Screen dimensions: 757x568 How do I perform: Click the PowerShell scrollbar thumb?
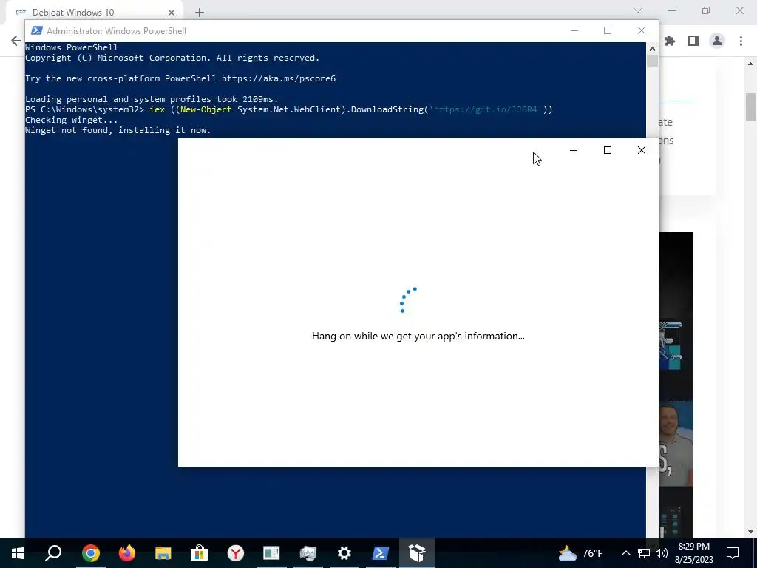(x=652, y=61)
